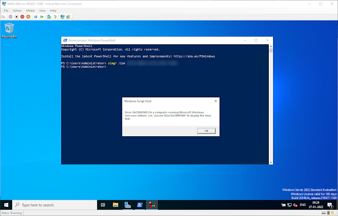Click the Windows Script Host taskbar icon

coord(152,205)
